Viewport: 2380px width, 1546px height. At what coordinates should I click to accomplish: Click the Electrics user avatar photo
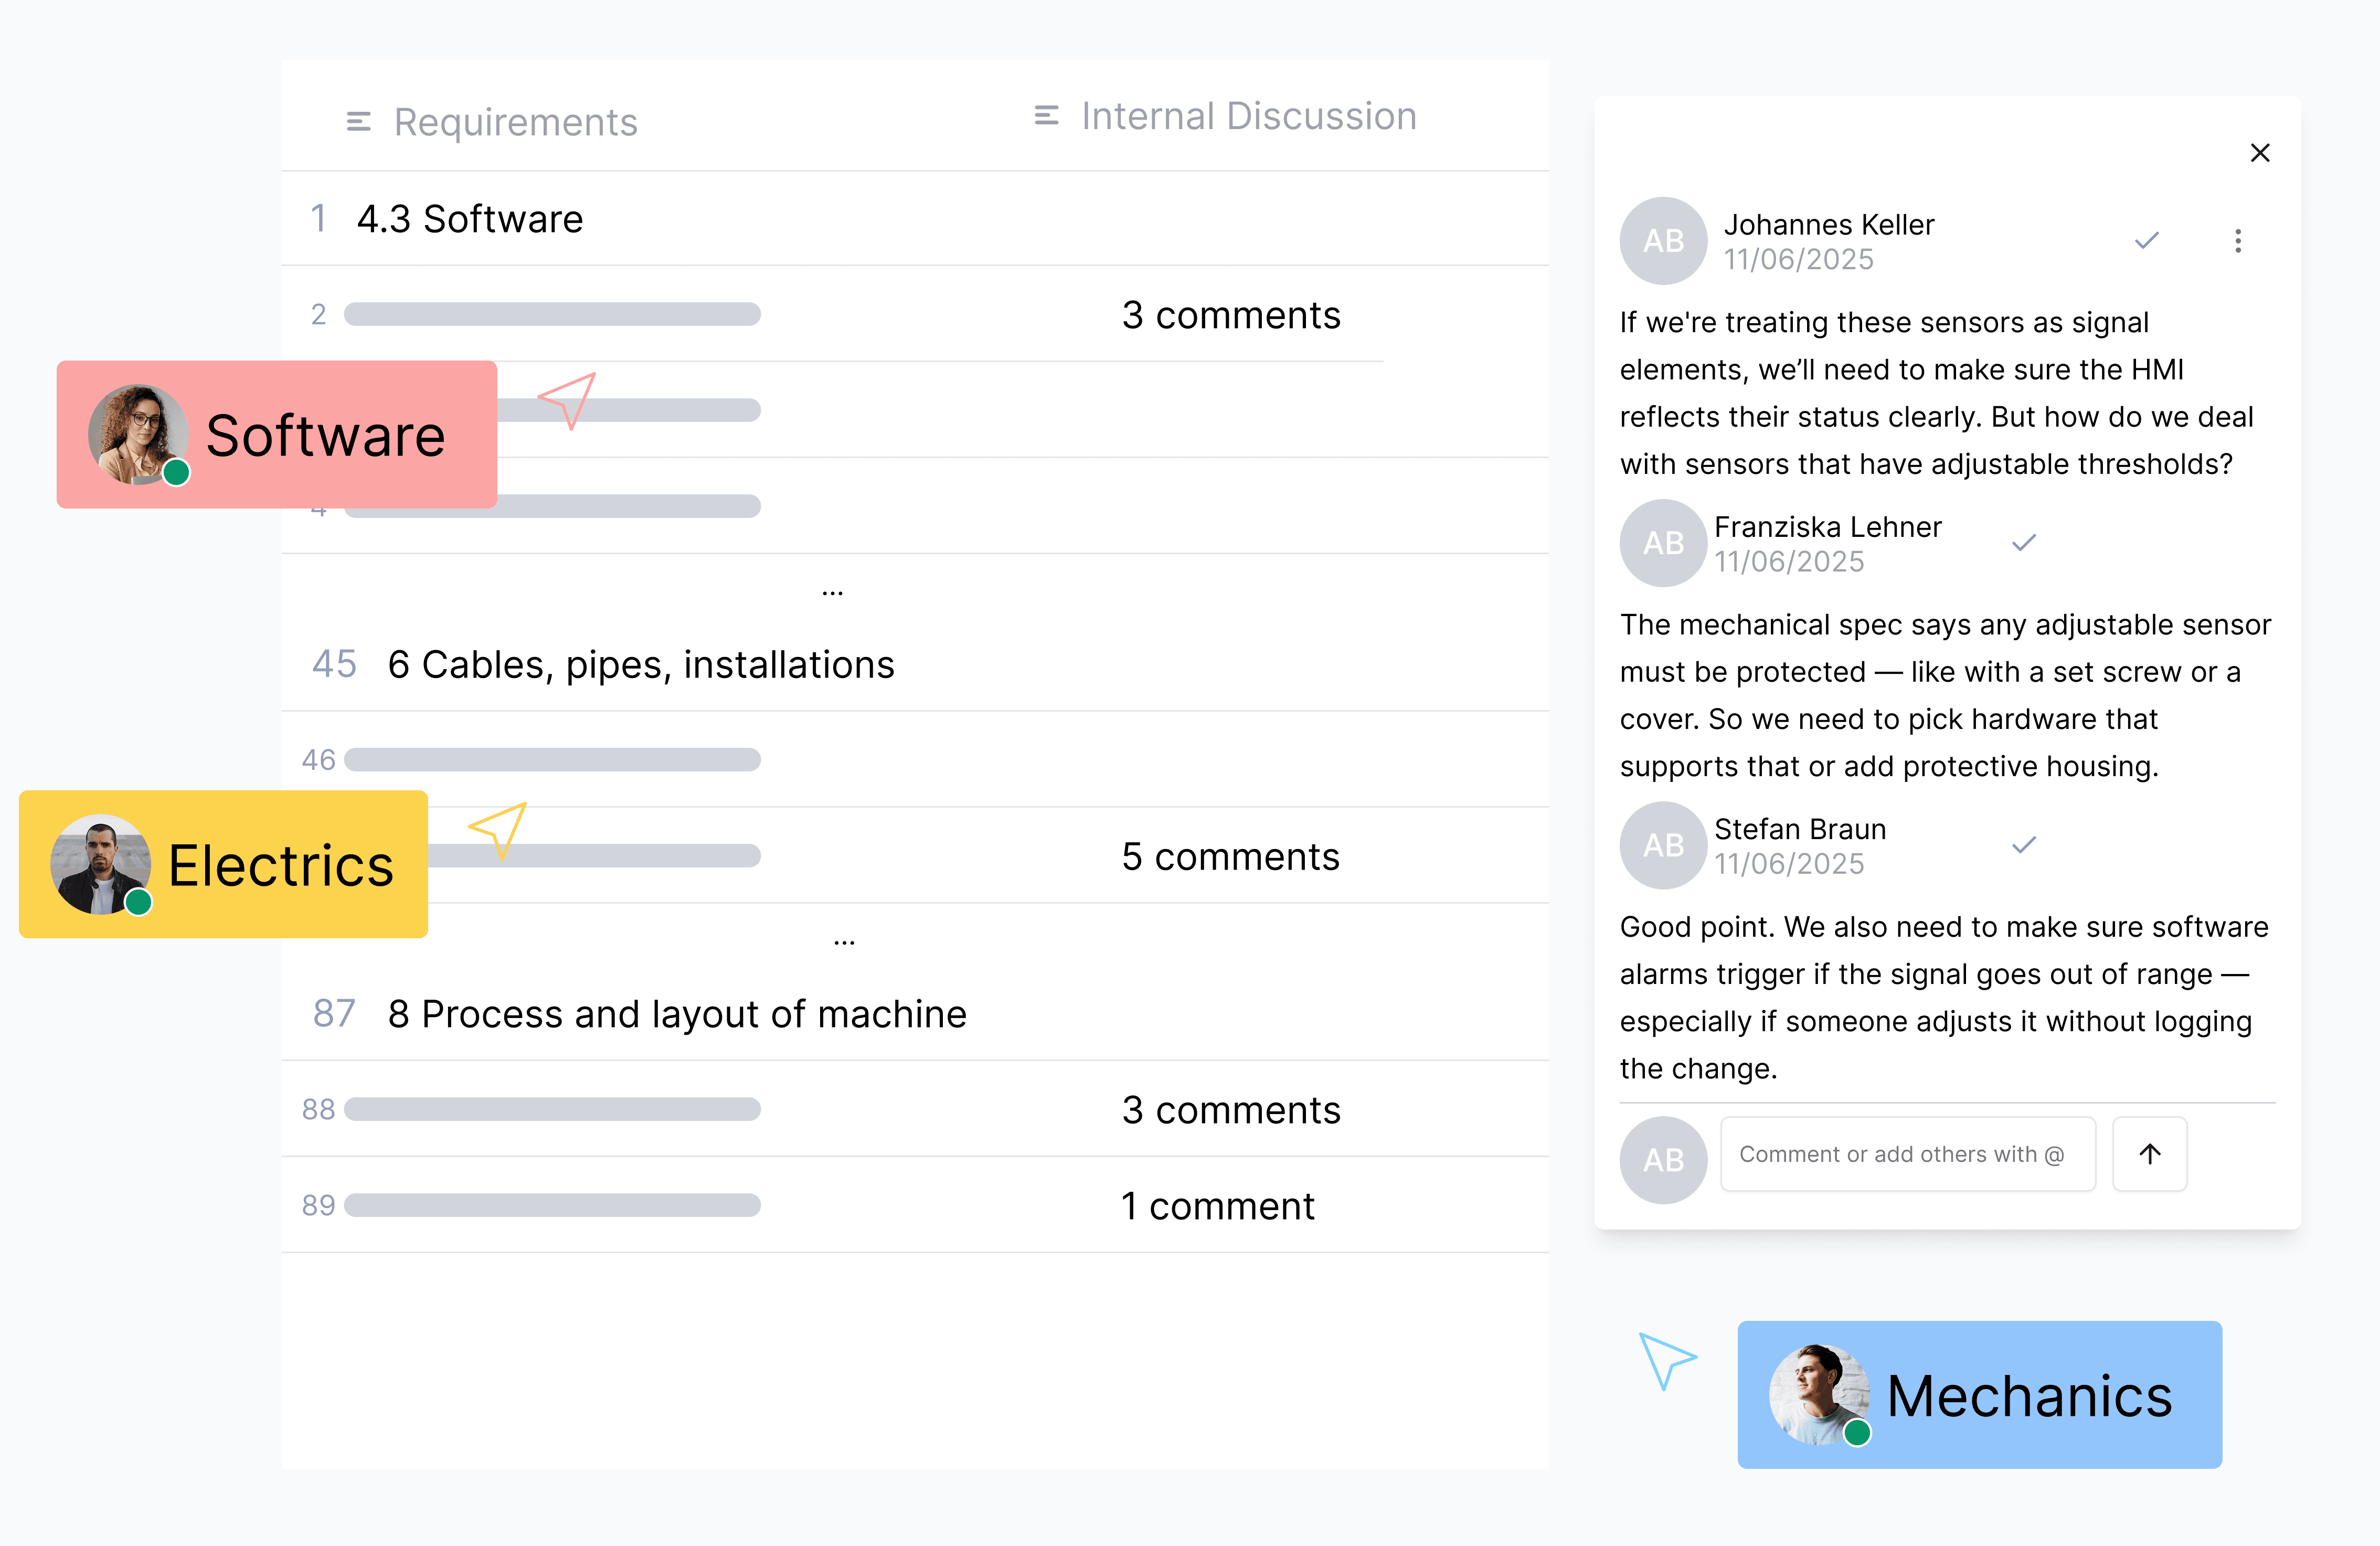tap(100, 864)
